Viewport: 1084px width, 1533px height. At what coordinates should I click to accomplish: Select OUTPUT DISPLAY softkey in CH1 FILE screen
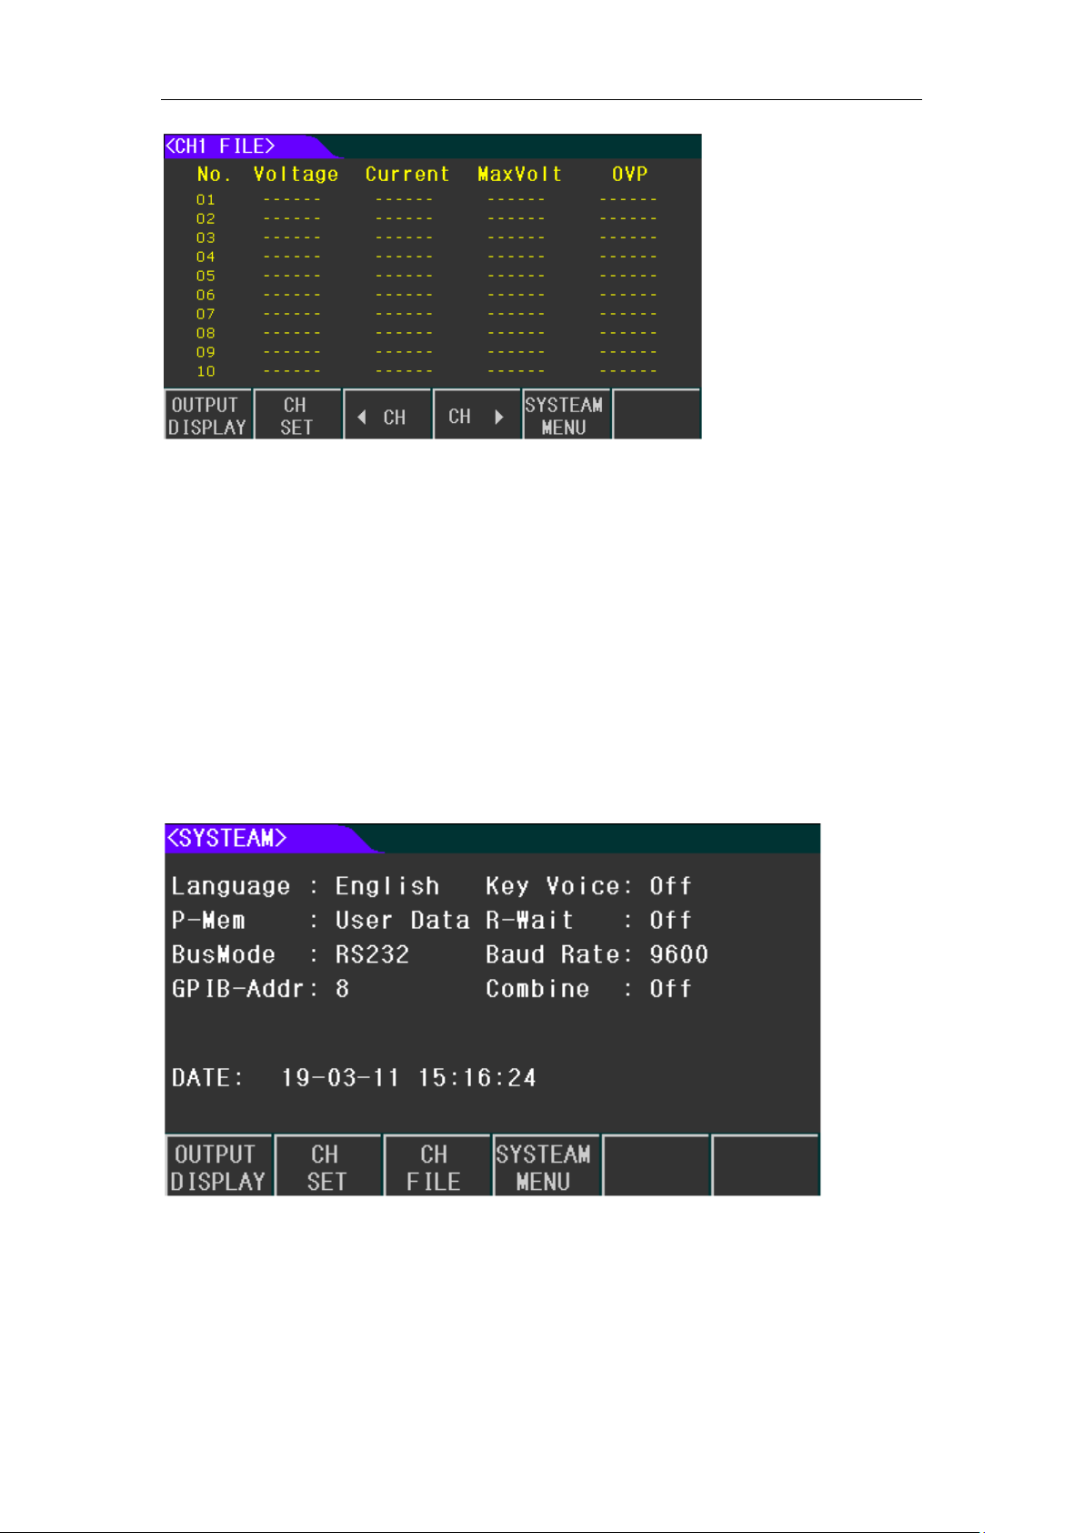pyautogui.click(x=208, y=416)
